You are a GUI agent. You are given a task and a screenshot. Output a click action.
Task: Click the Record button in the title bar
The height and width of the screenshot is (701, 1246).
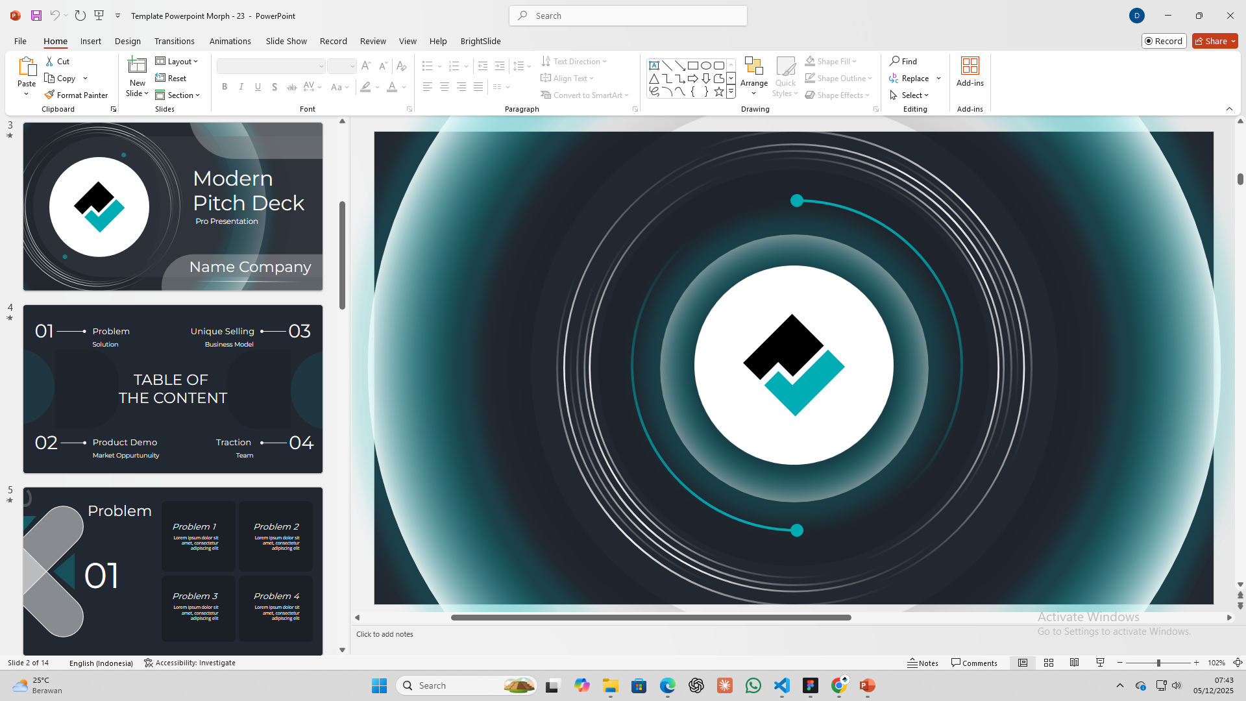tap(1164, 40)
